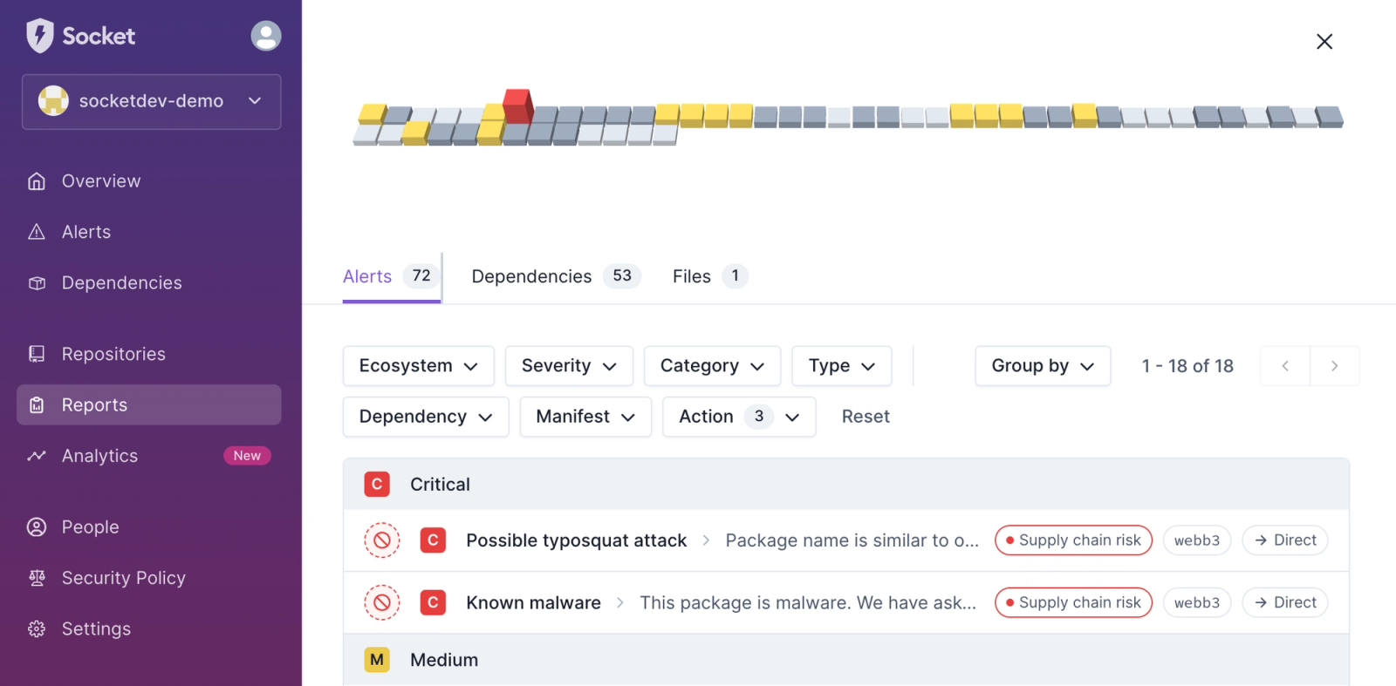
Task: Open the user profile avatar
Action: (265, 36)
